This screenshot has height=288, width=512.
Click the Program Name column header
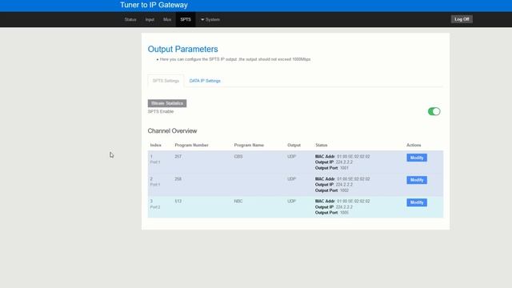point(249,145)
